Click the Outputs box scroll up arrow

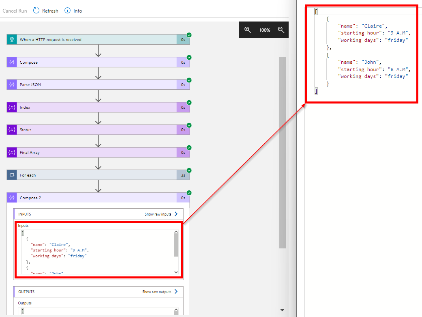tap(176, 310)
